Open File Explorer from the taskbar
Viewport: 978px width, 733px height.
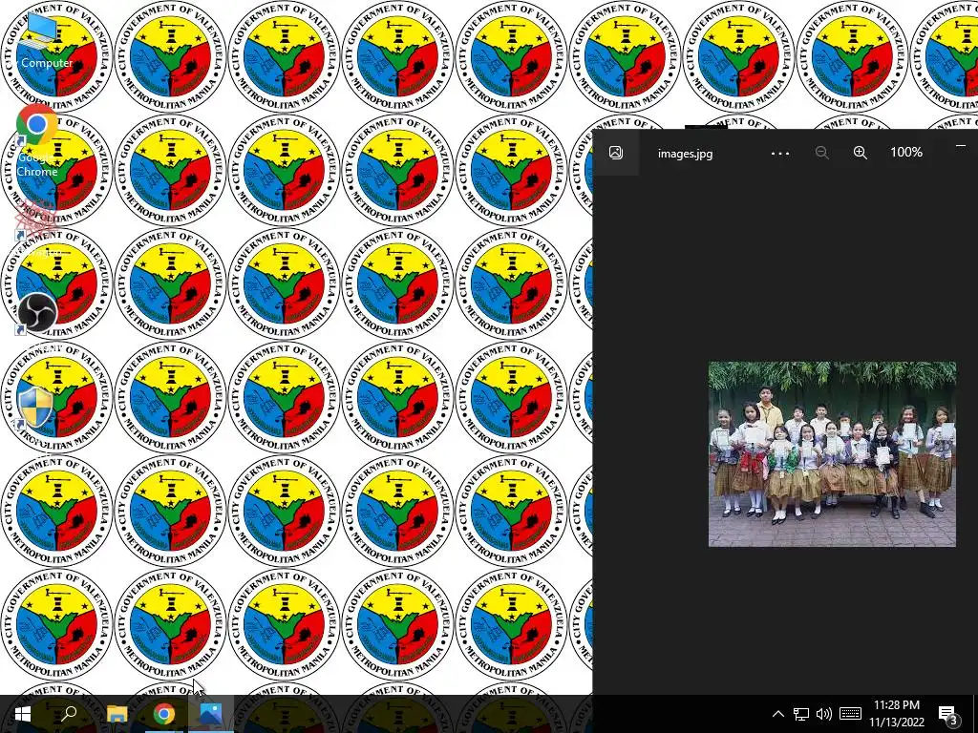pos(117,714)
